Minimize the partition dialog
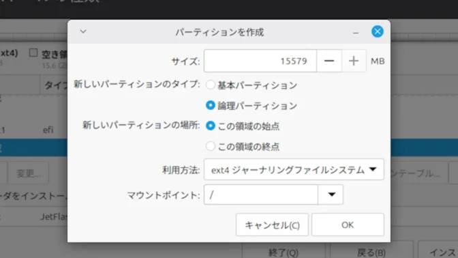The image size is (458, 258). [356, 33]
